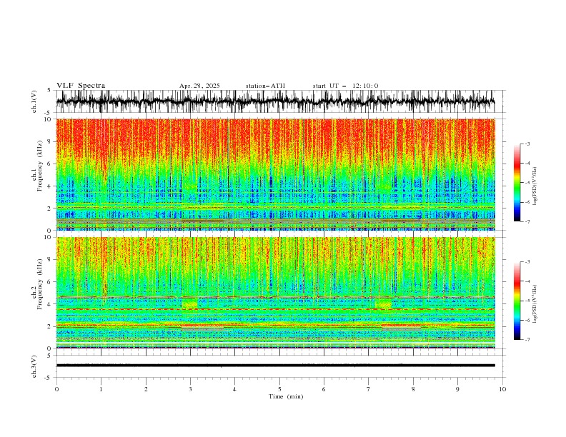The width and height of the screenshot is (566, 437).
Task: Click the "Time (min)" axis label
Action: coord(286,396)
